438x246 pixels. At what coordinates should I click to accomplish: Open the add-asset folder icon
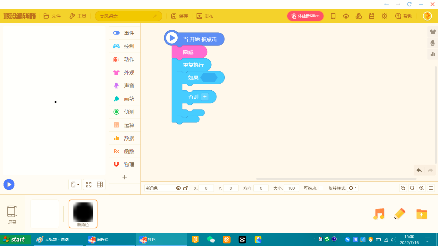[421, 214]
